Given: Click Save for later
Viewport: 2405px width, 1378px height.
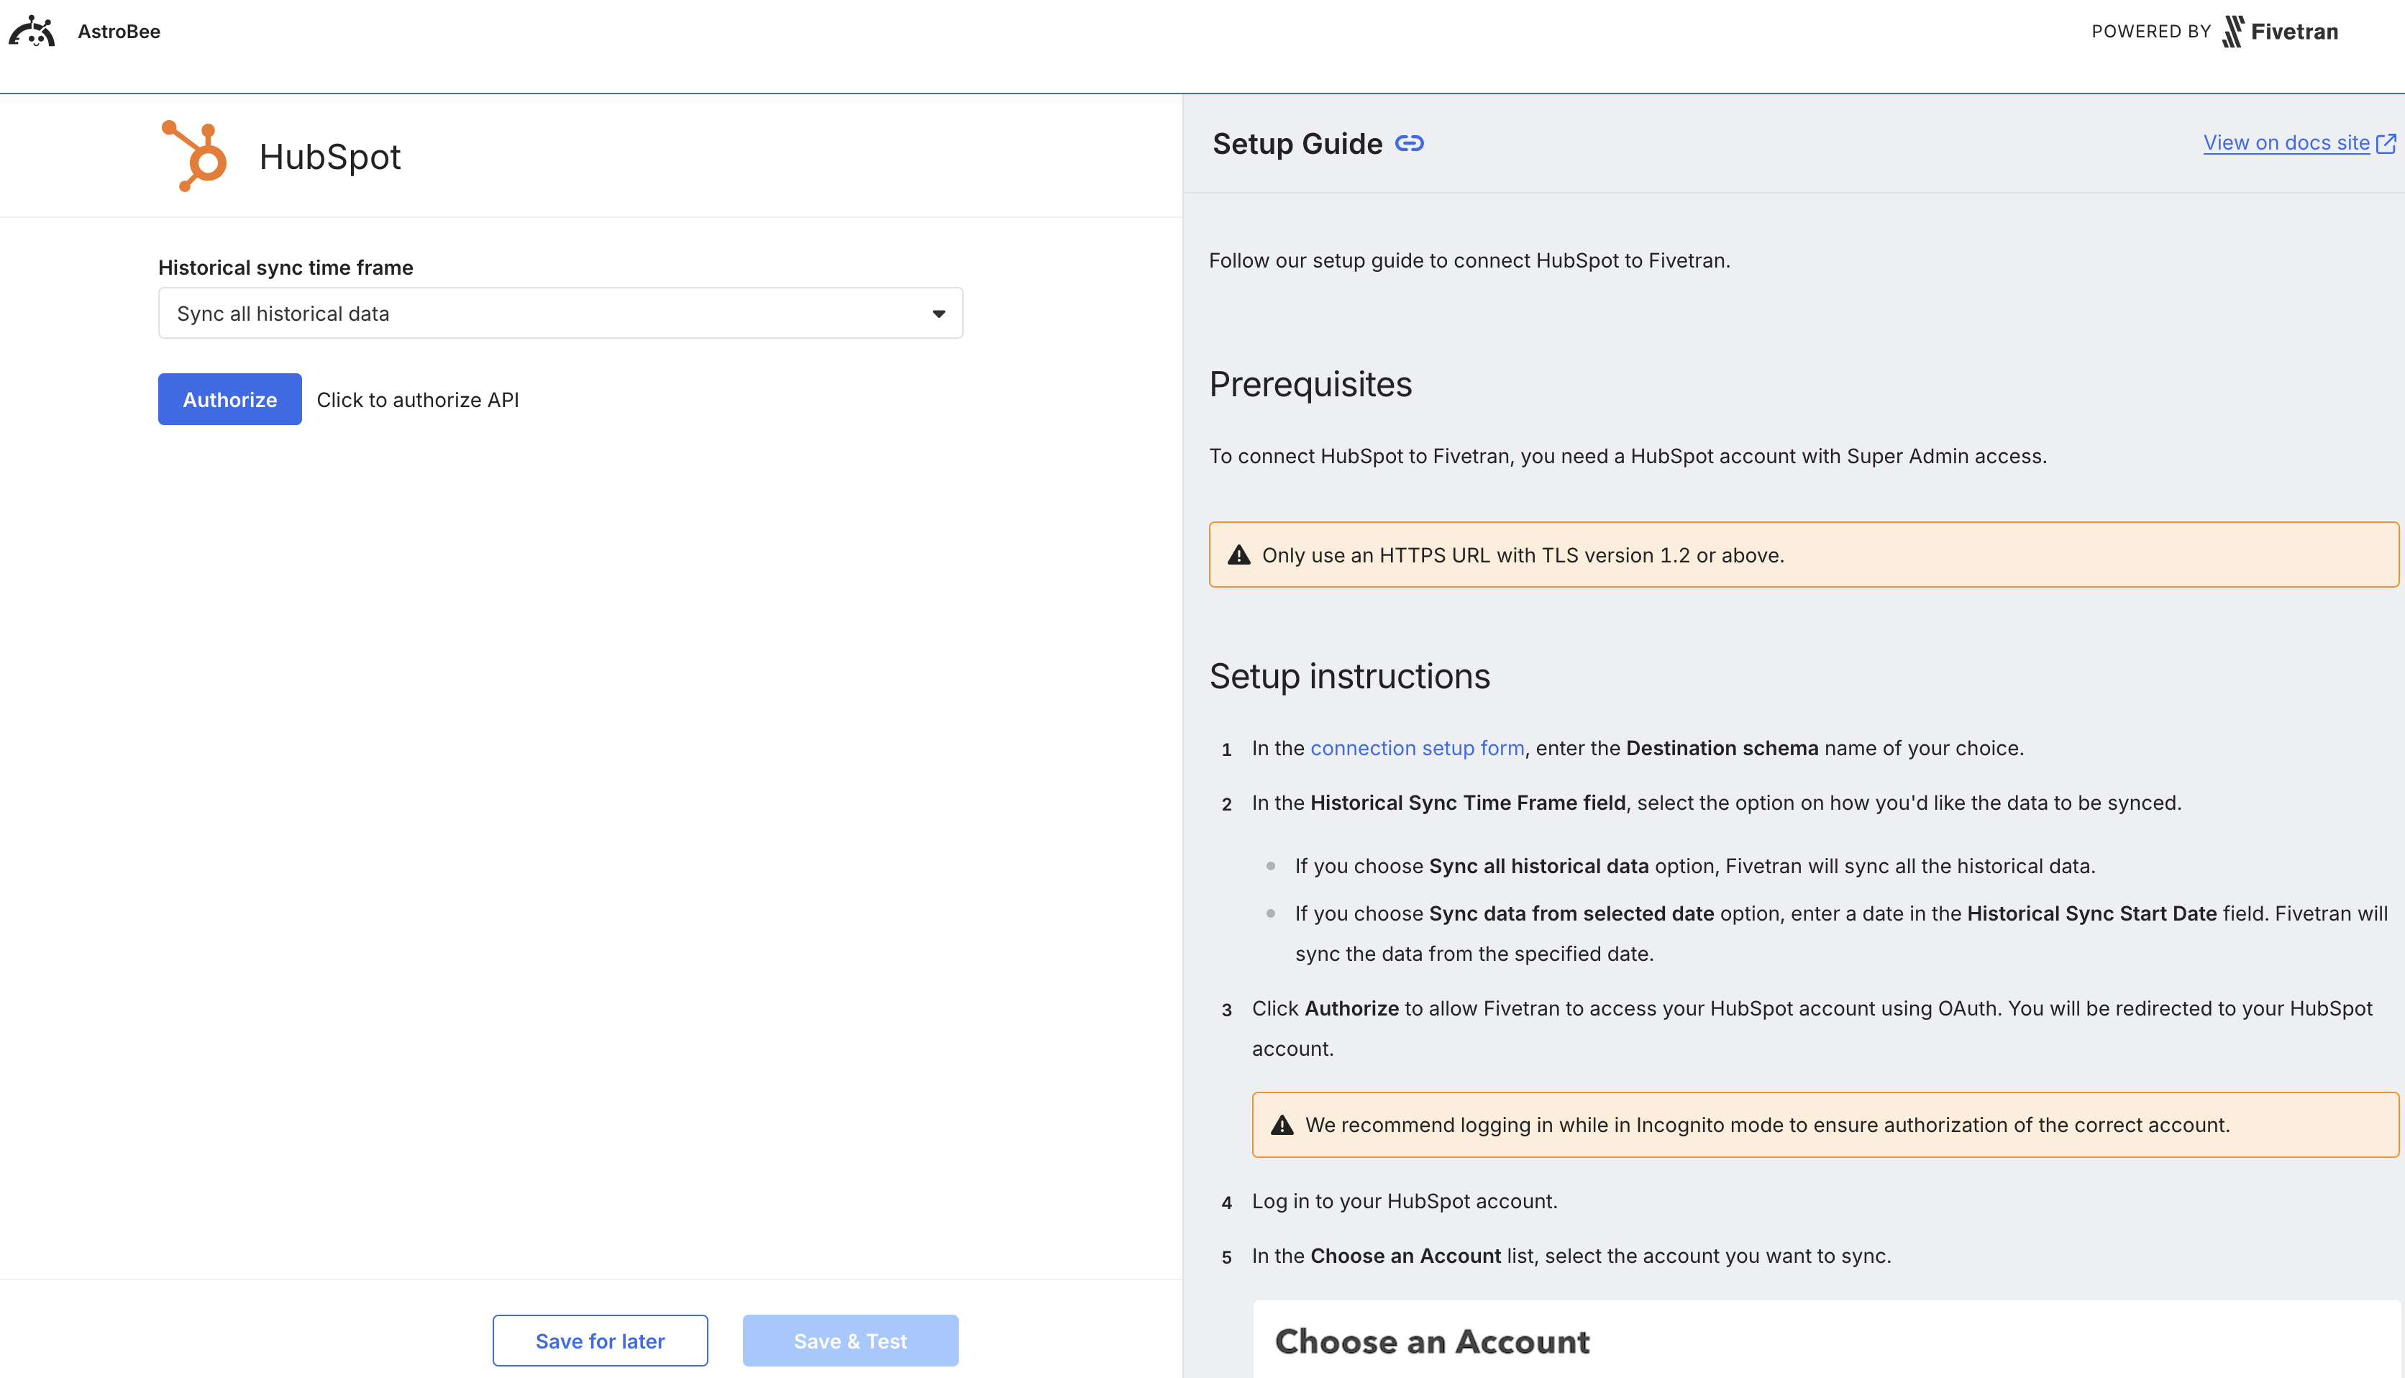Looking at the screenshot, I should click(x=599, y=1340).
